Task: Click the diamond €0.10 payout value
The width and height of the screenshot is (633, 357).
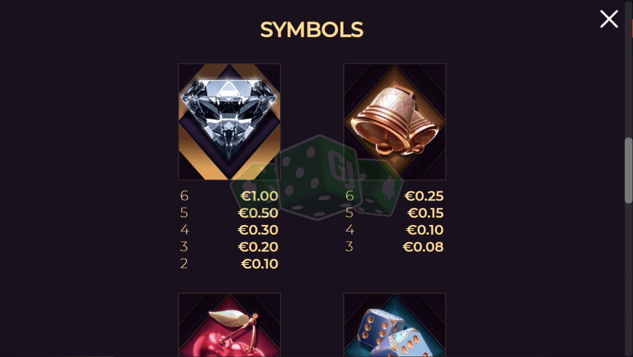Action: pyautogui.click(x=260, y=264)
